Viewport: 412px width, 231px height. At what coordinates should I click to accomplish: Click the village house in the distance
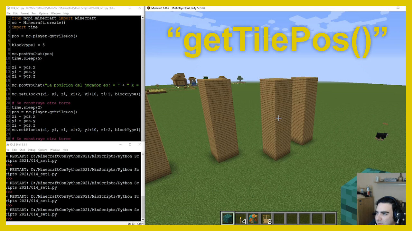(179, 80)
